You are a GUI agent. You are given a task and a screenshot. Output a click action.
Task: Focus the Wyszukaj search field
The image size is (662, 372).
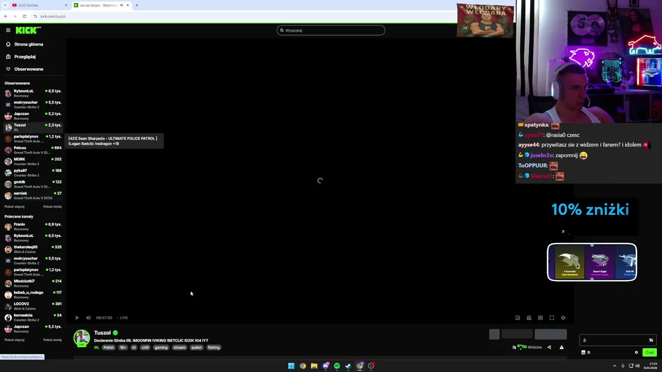331,30
